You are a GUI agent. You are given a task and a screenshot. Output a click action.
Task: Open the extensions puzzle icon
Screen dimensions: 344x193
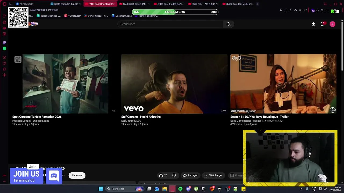click(x=317, y=10)
